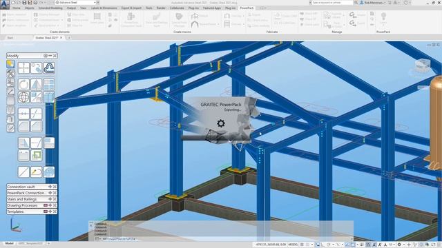Image resolution: width=442 pixels, height=248 pixels.
Task: Close the Templates palette
Action: tap(55, 211)
